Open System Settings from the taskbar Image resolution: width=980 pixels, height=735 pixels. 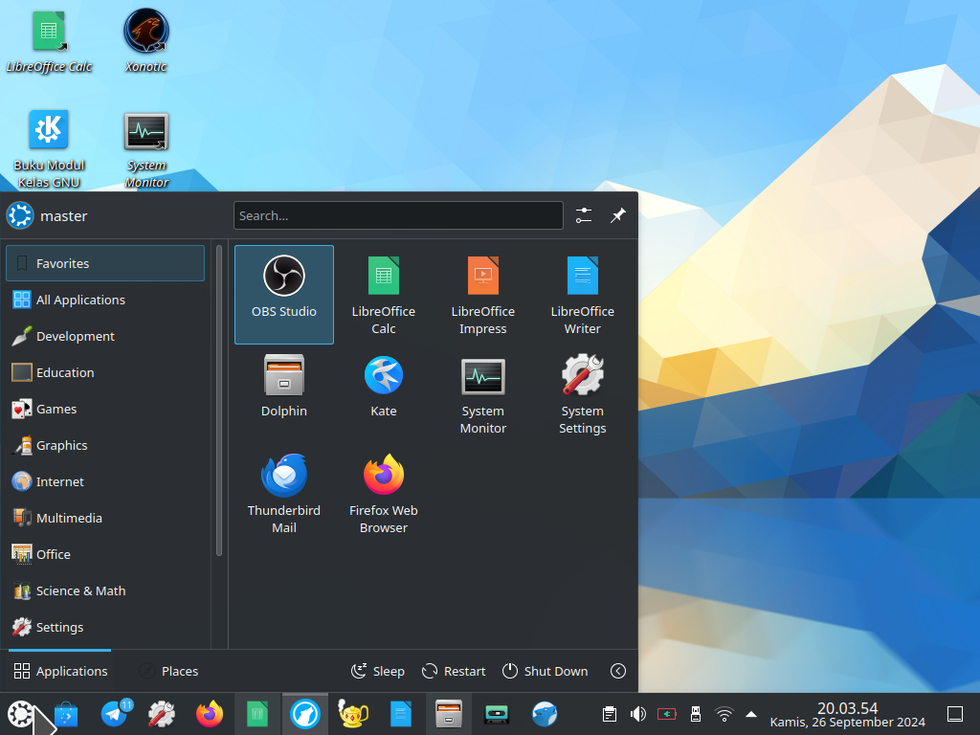click(x=161, y=714)
